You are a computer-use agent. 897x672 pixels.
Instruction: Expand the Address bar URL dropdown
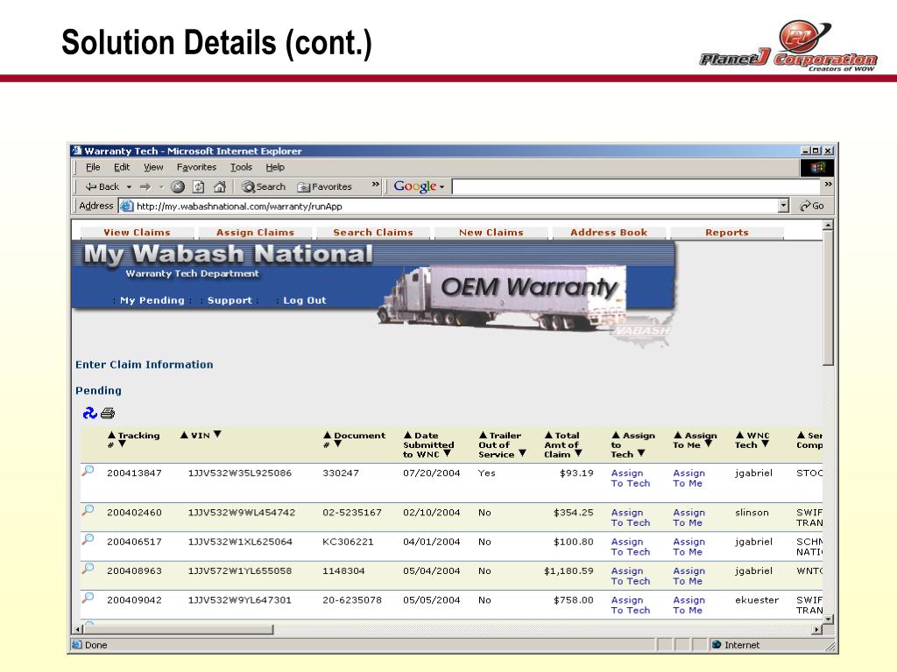tap(784, 206)
